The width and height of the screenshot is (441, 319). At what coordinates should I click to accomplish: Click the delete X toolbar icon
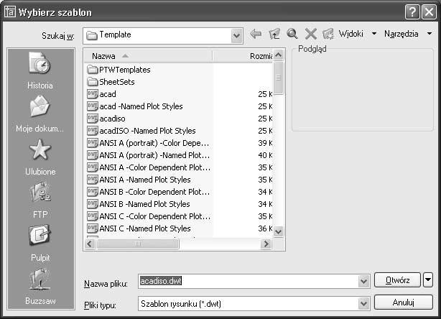tap(310, 34)
